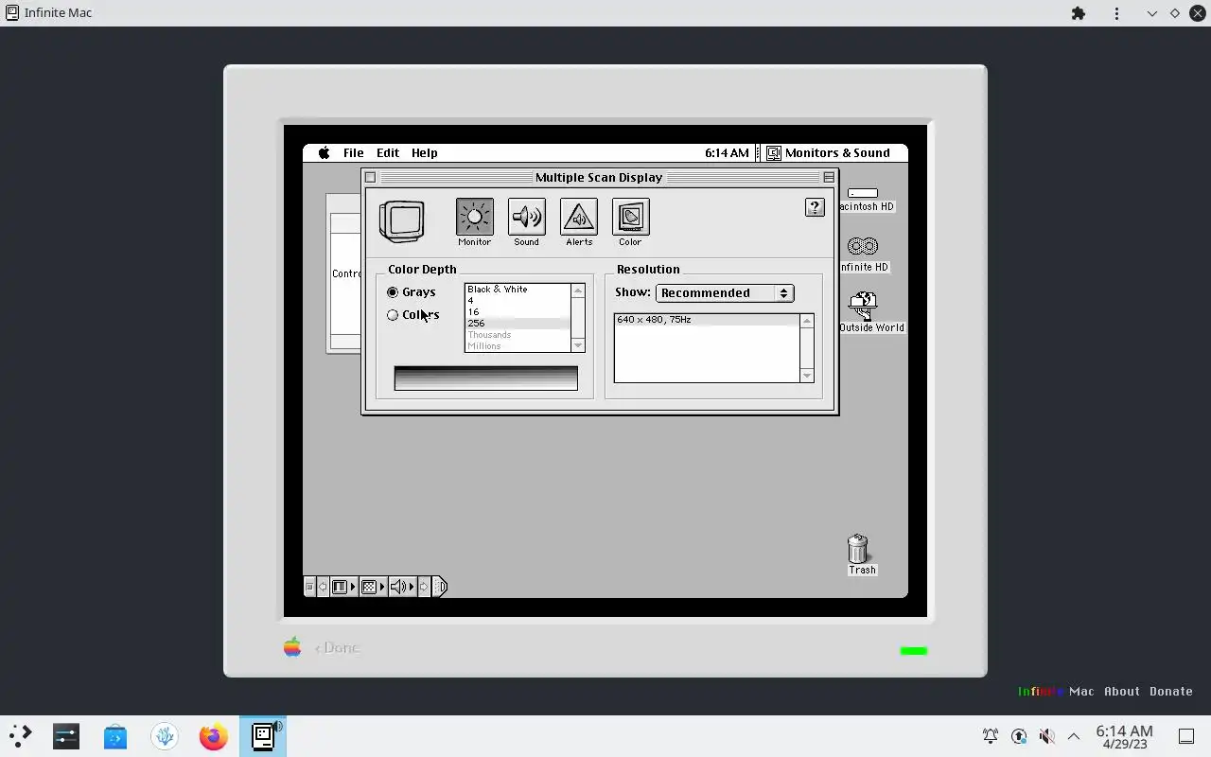Click Control Strip resolution module
Screen dimensions: 1211x757
(x=374, y=587)
